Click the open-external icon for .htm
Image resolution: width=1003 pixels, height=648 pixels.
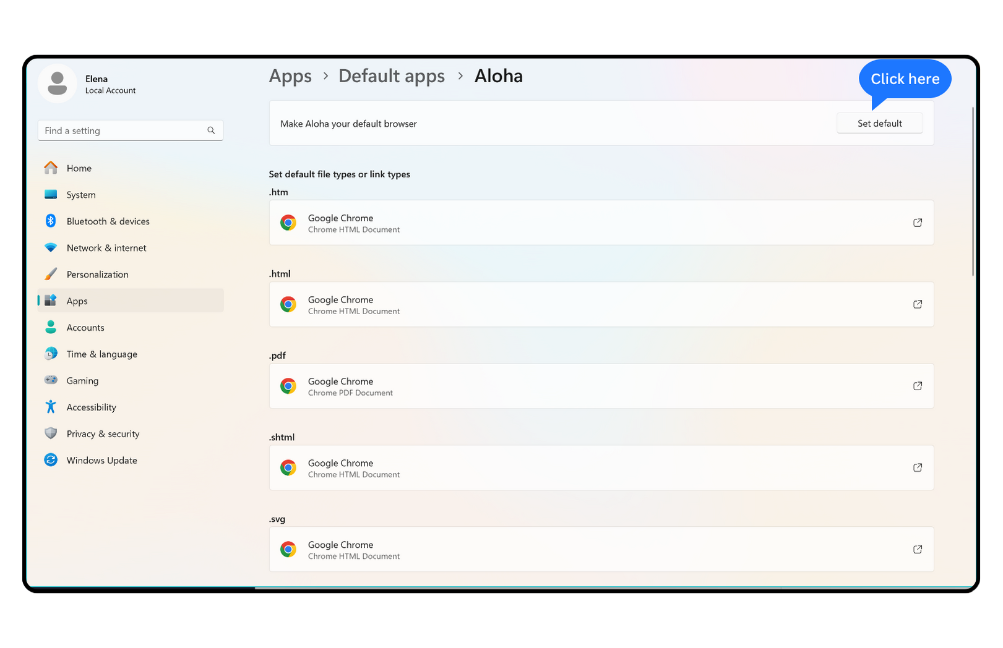coord(918,223)
